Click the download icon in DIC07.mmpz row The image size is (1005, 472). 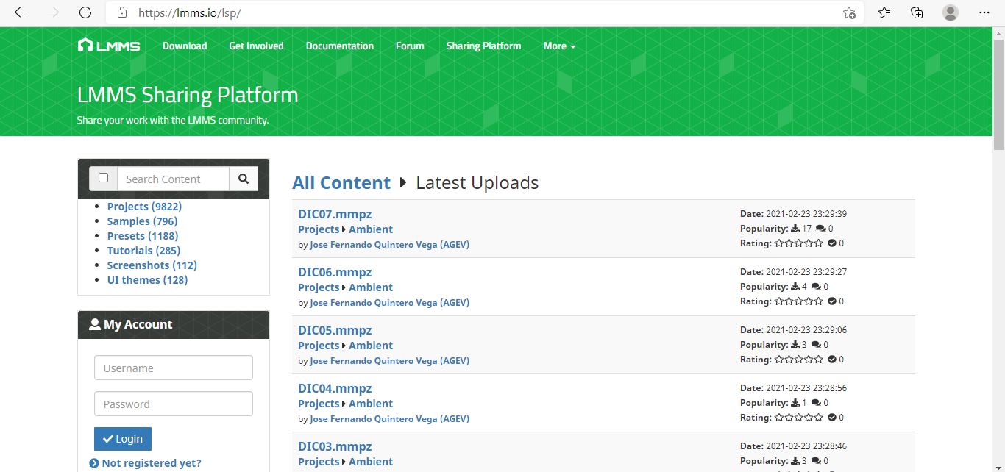[x=795, y=229]
